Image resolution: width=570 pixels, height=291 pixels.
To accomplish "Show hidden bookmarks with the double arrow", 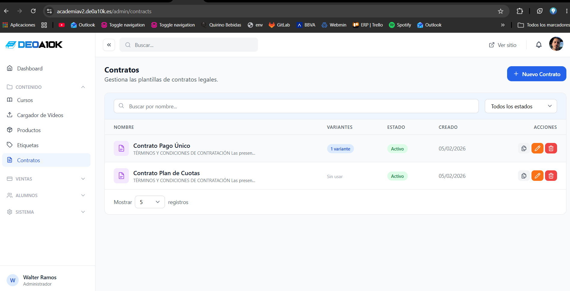I will (503, 25).
